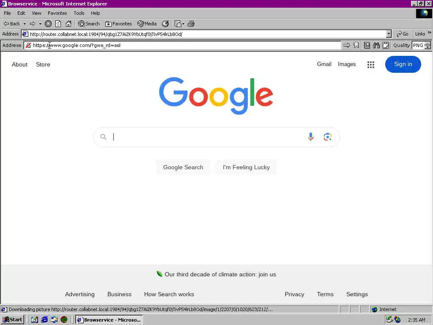Open the View menu

point(36,13)
